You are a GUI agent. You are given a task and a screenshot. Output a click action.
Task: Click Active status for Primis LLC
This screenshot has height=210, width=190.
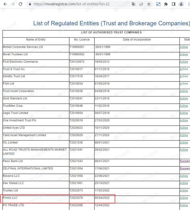pyautogui.click(x=184, y=198)
